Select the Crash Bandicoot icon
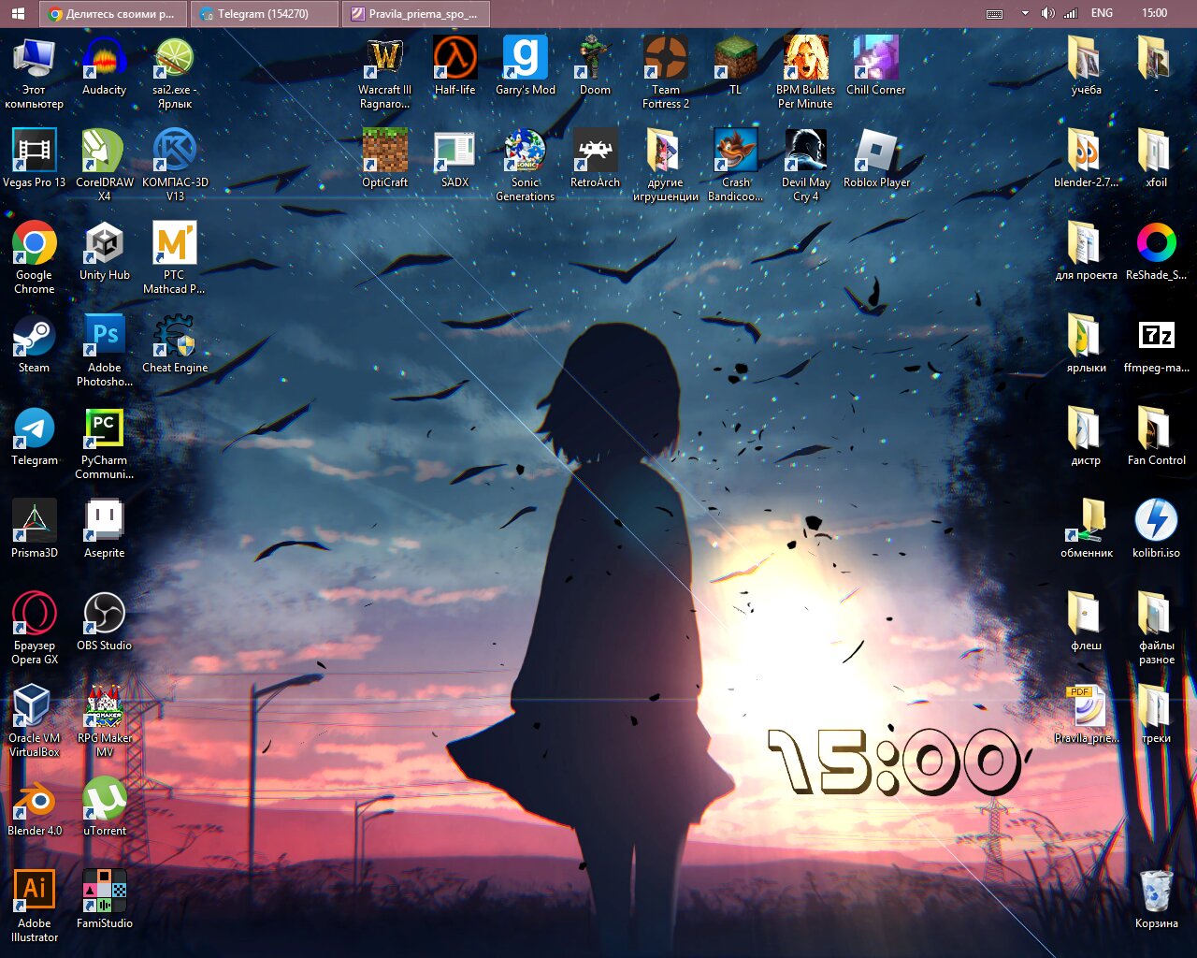 [x=735, y=166]
